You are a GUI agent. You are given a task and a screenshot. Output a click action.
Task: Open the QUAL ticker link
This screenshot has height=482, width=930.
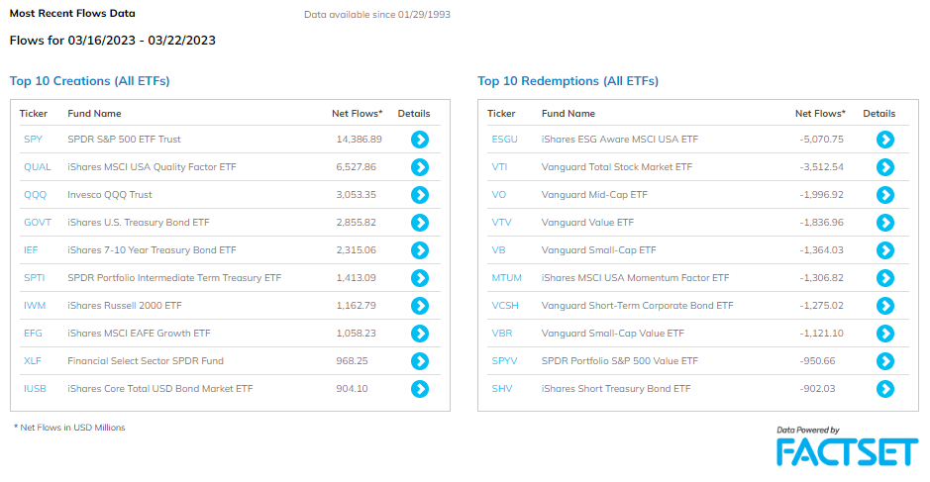tap(38, 167)
